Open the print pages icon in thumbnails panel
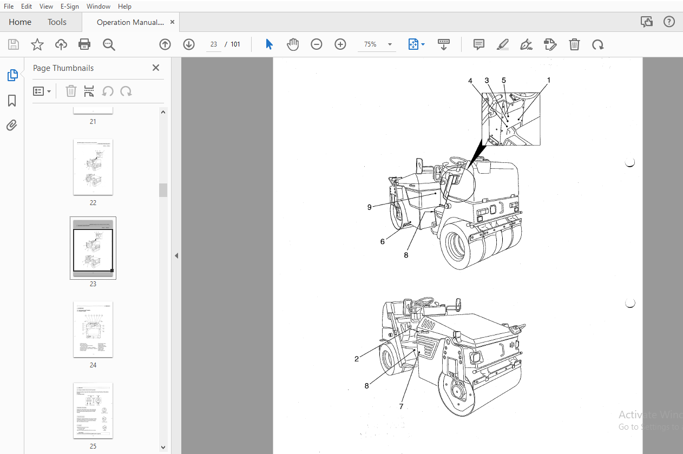The image size is (683, 454). (x=89, y=91)
